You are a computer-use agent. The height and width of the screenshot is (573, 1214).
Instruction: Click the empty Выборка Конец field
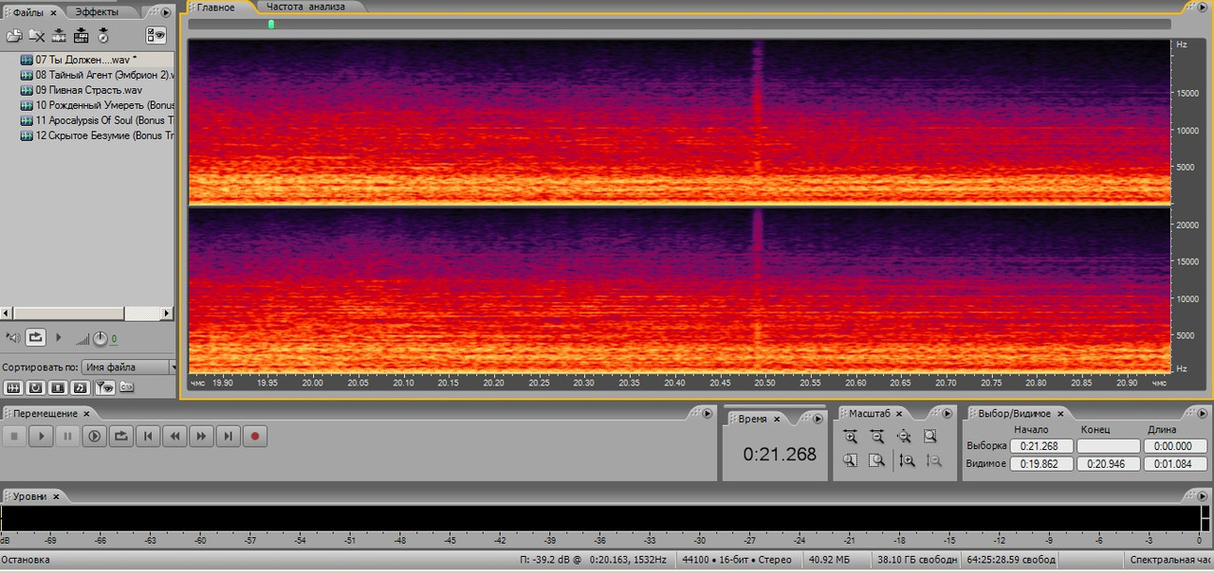tap(1109, 446)
